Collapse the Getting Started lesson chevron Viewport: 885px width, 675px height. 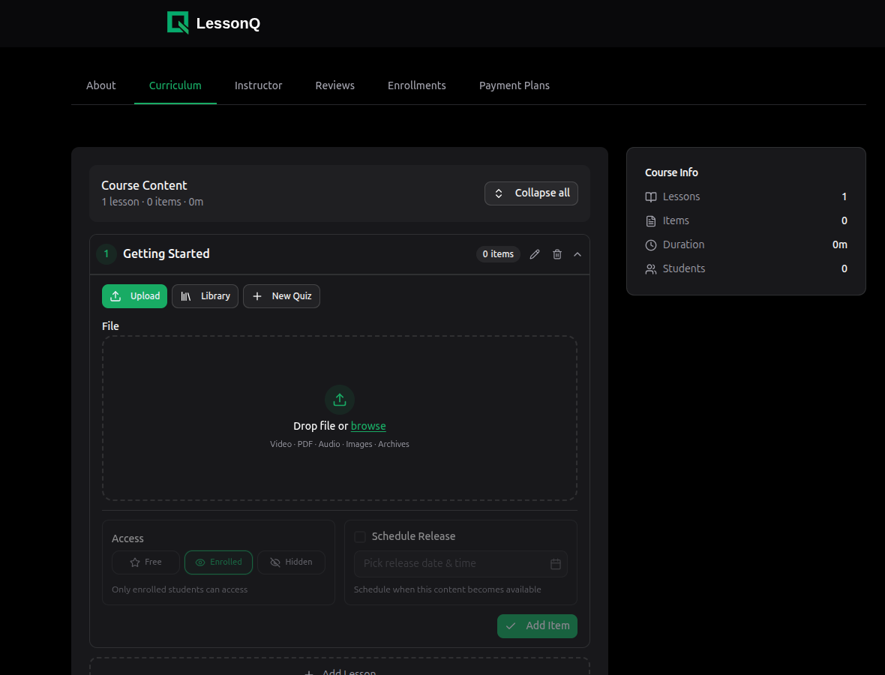pyautogui.click(x=577, y=254)
